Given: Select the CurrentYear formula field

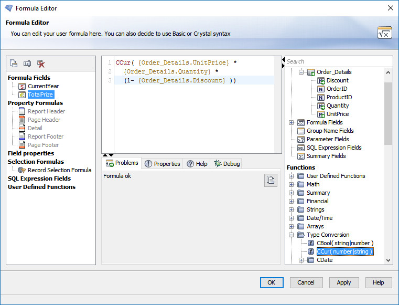Looking at the screenshot, I should 43,86.
